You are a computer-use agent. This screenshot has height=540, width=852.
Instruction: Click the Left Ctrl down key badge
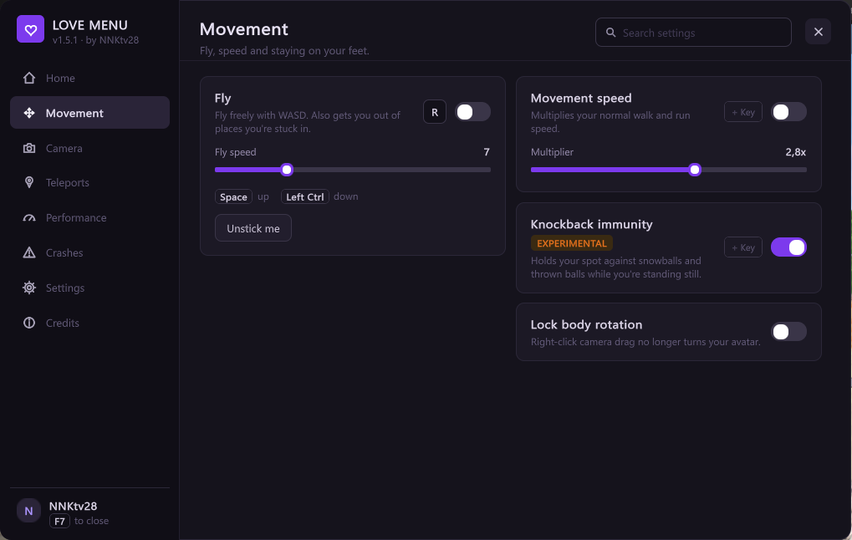305,196
